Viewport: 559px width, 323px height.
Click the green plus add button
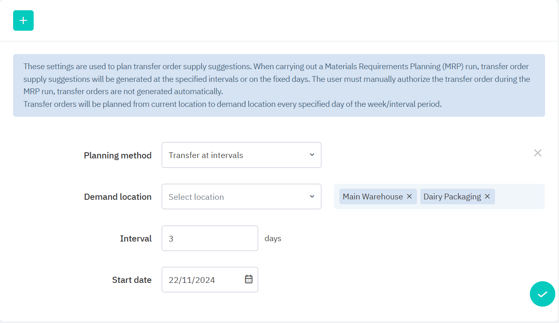coord(23,20)
